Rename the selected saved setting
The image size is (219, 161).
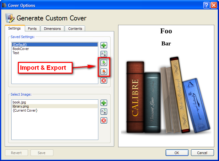click(104, 54)
